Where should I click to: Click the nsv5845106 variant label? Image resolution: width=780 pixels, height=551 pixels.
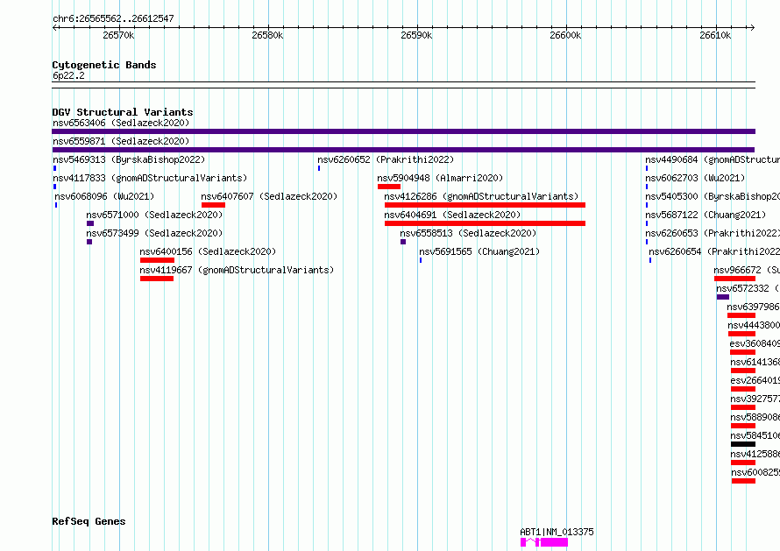[755, 435]
